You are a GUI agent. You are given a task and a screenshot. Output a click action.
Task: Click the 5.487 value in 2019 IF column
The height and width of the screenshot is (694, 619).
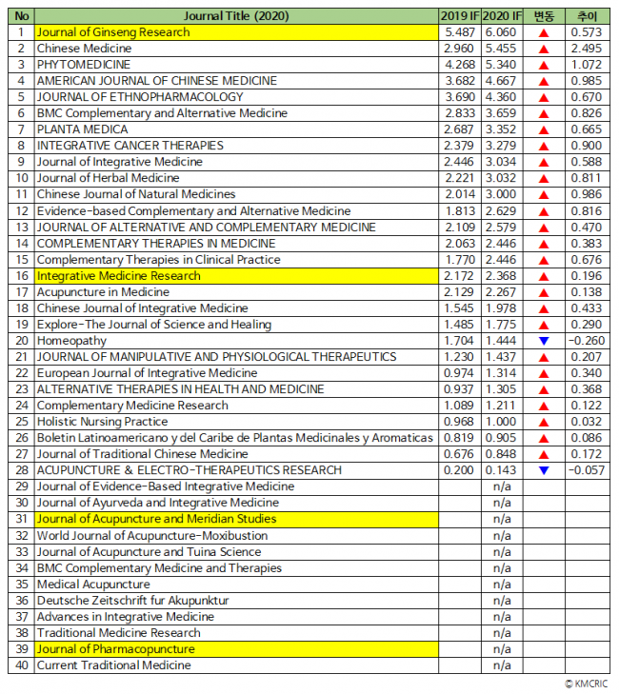coord(460,32)
